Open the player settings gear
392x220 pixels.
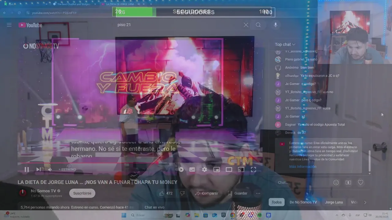pyautogui.click(x=205, y=169)
